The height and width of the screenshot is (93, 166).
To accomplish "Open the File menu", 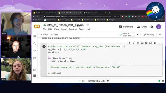I will (44, 29).
